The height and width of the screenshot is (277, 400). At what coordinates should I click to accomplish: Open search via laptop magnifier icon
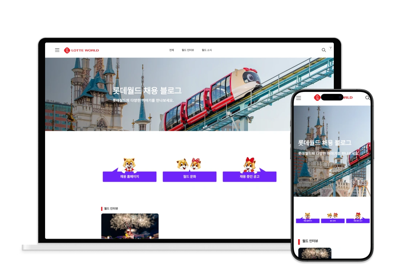tap(324, 50)
